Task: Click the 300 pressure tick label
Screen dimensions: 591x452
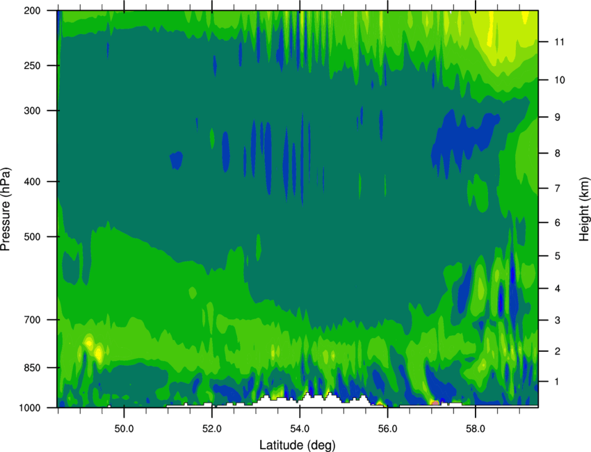Action: coord(32,111)
